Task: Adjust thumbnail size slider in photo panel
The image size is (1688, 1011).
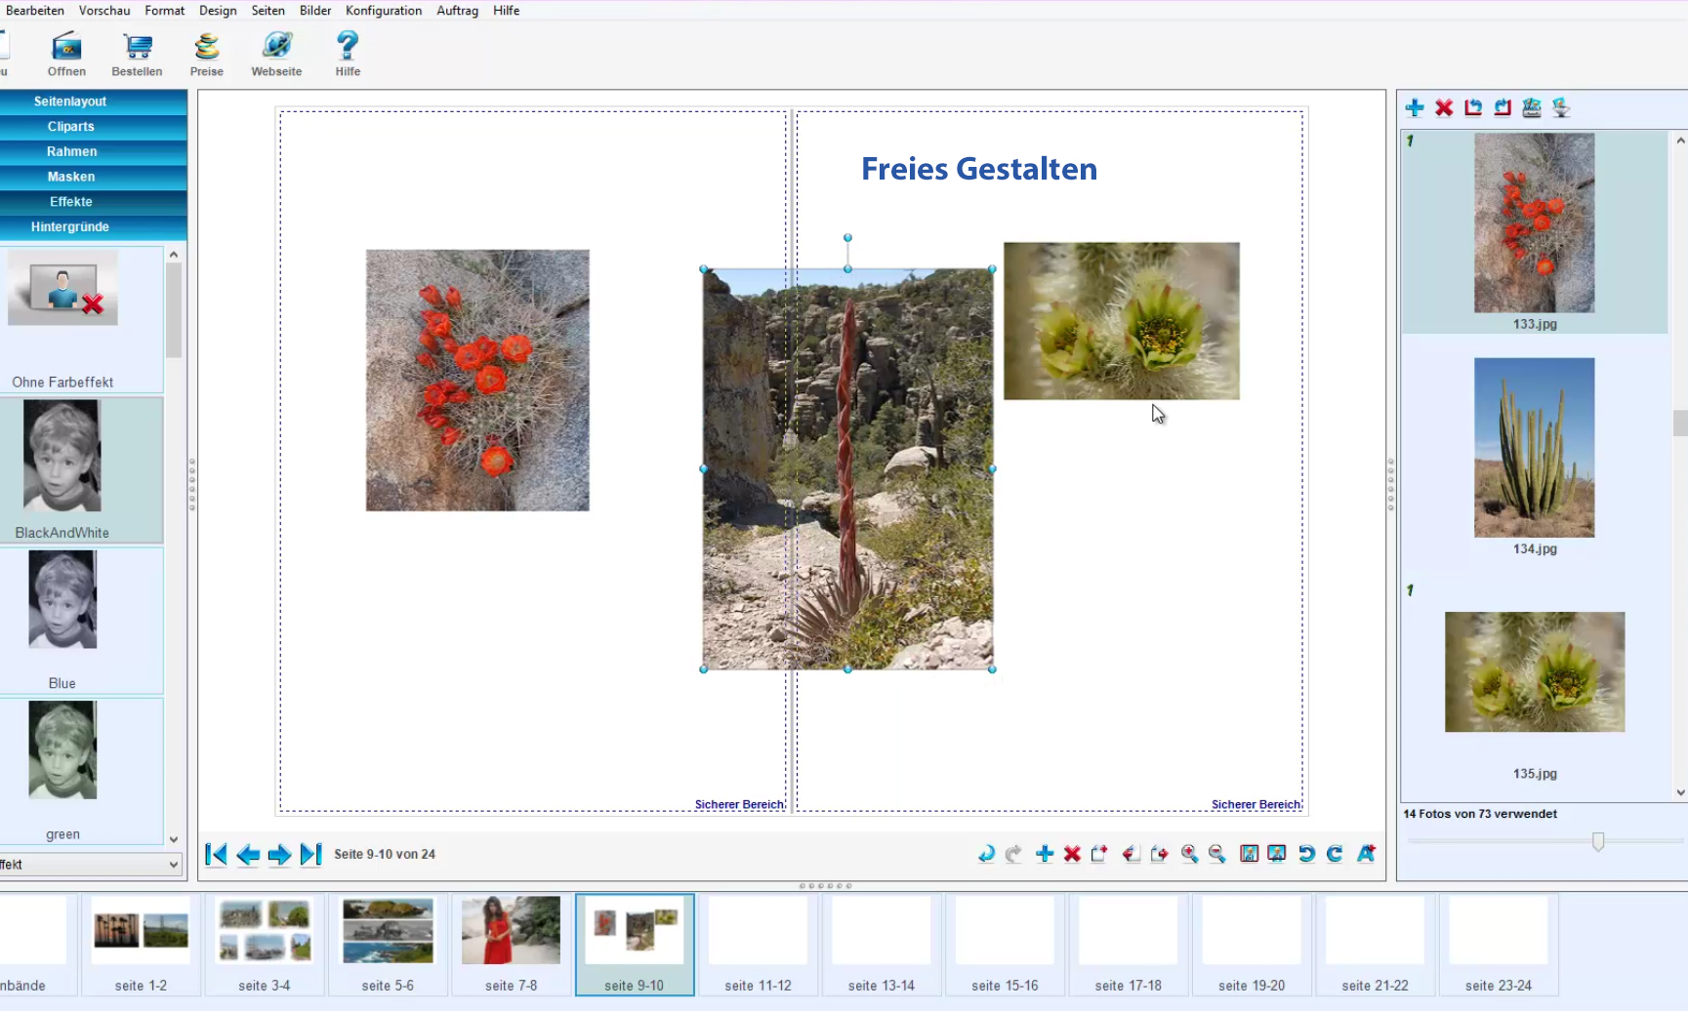Action: (x=1597, y=841)
